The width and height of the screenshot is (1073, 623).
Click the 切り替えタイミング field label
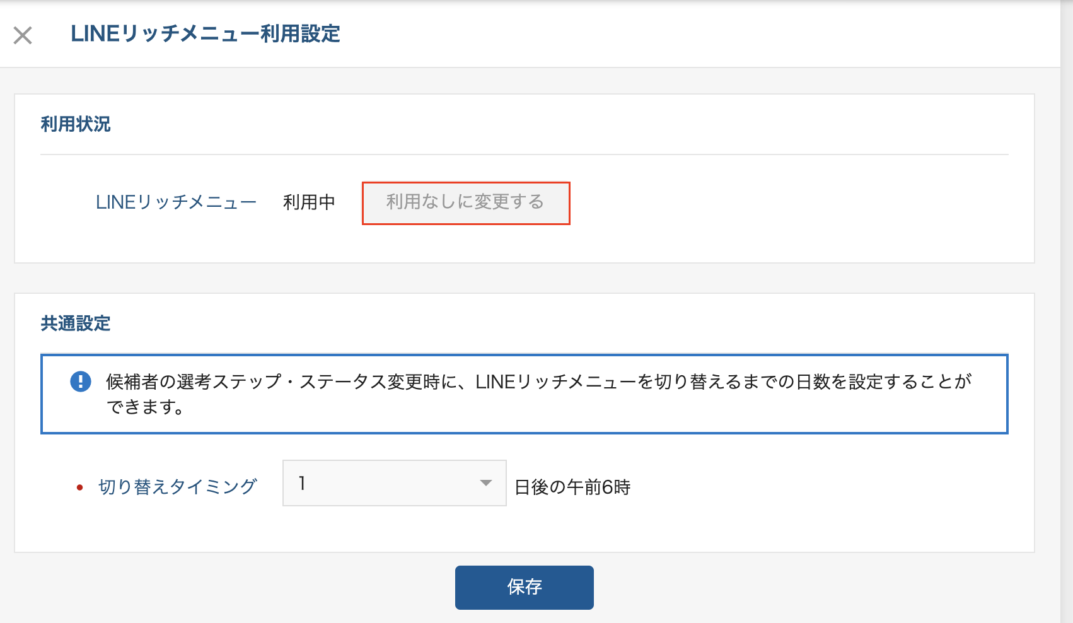click(178, 487)
